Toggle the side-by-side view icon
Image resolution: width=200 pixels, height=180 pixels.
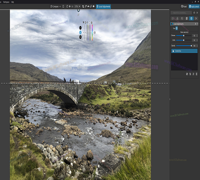pos(63,6)
